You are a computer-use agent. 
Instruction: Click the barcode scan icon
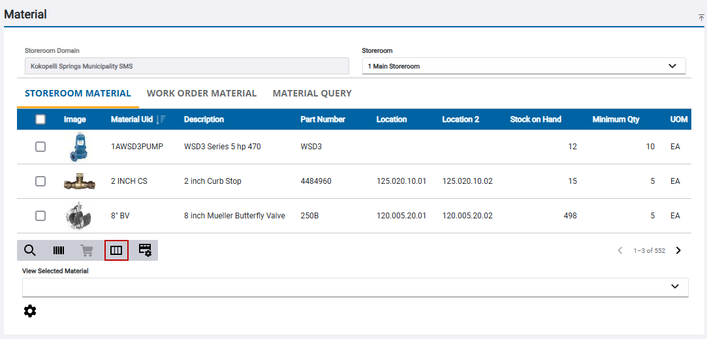click(x=59, y=250)
